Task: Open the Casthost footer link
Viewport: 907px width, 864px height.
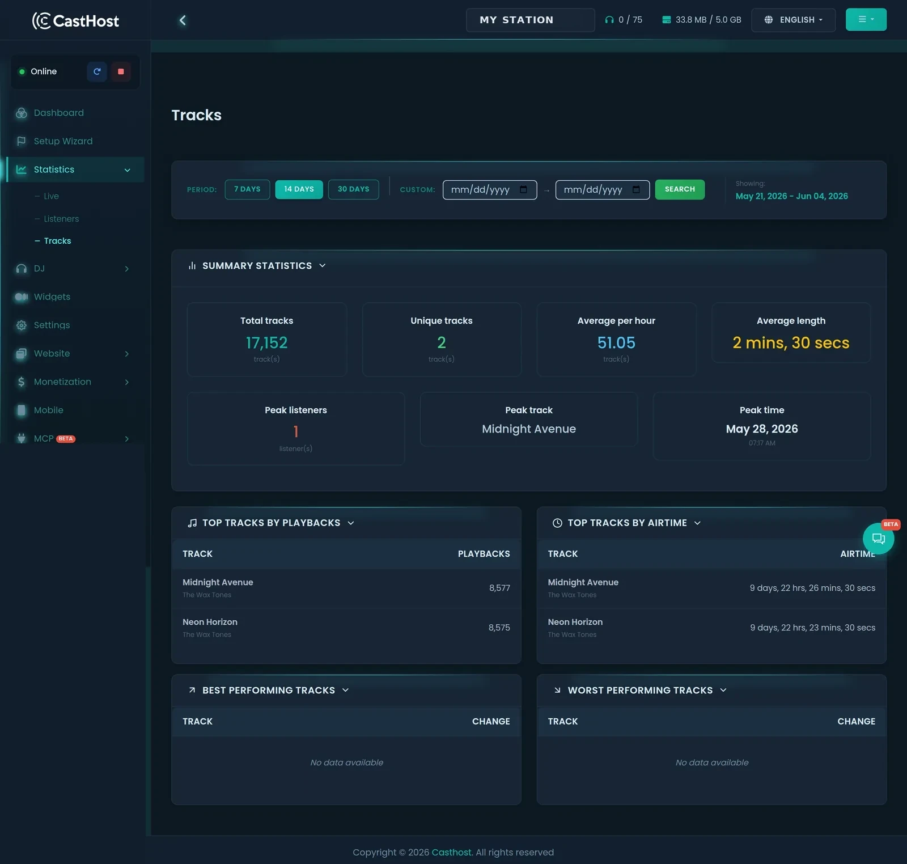Action: click(x=451, y=852)
